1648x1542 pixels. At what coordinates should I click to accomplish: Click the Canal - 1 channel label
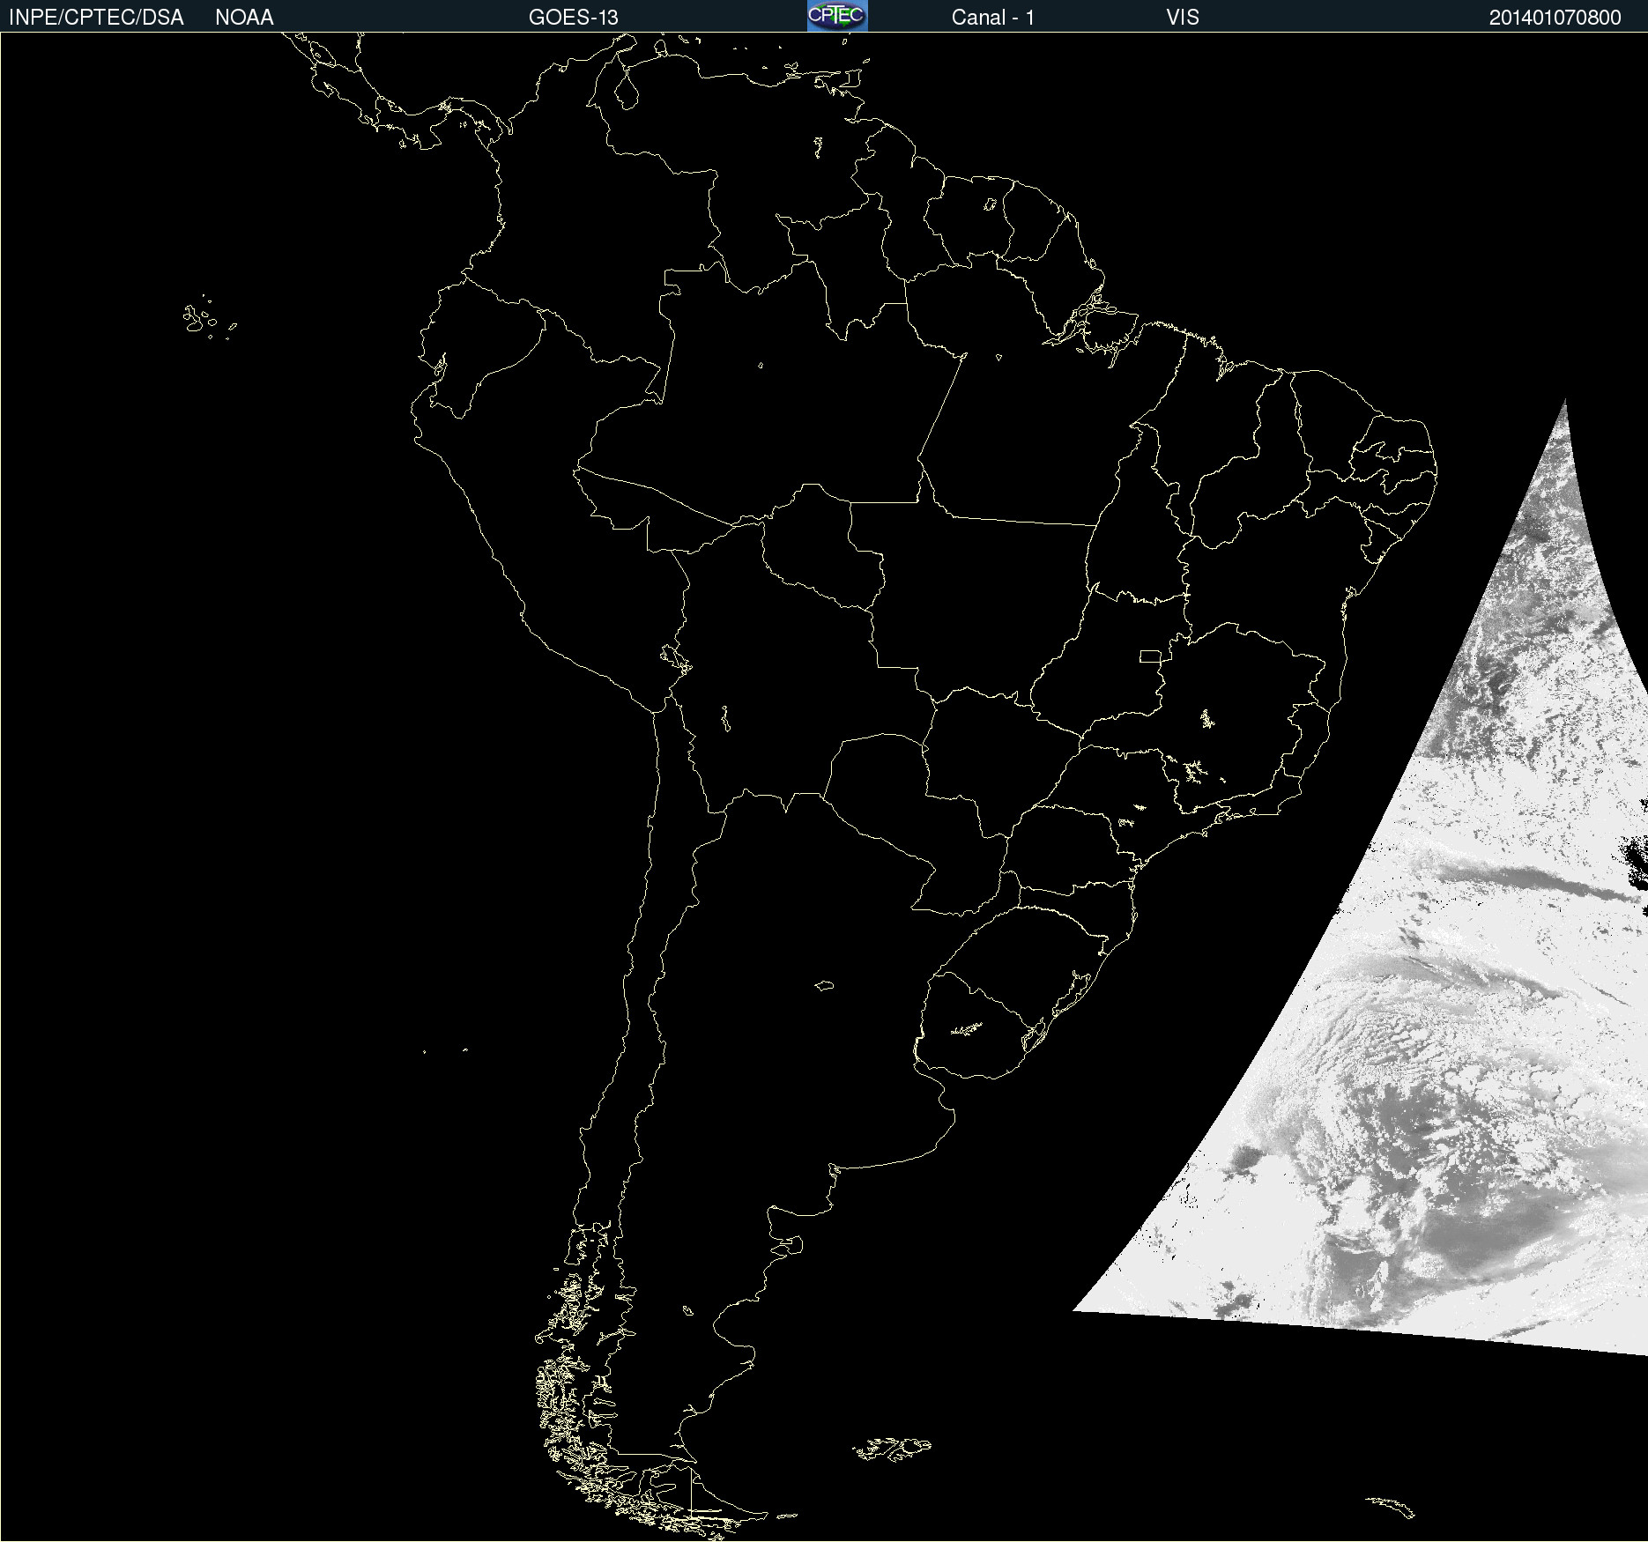pyautogui.click(x=993, y=18)
